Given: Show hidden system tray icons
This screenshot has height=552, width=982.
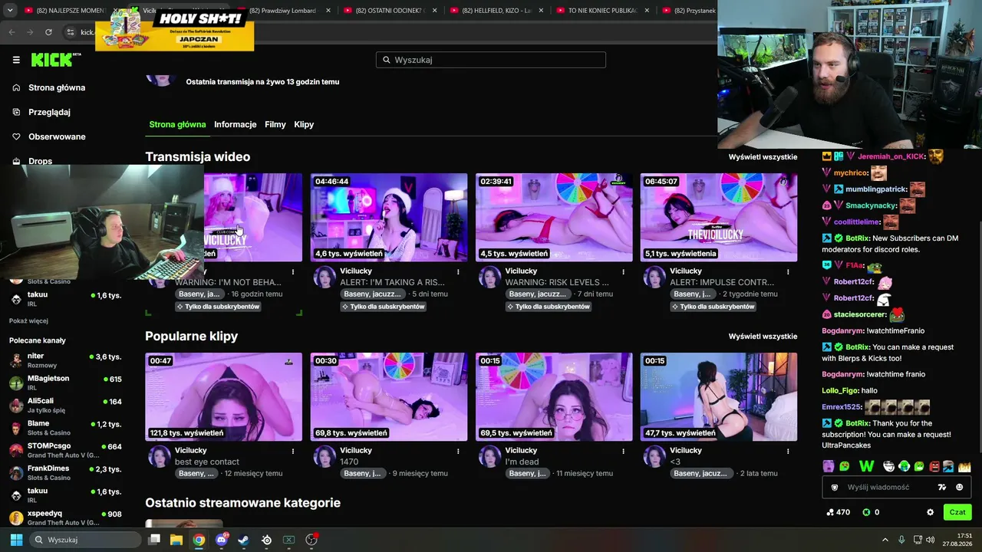Looking at the screenshot, I should point(885,540).
